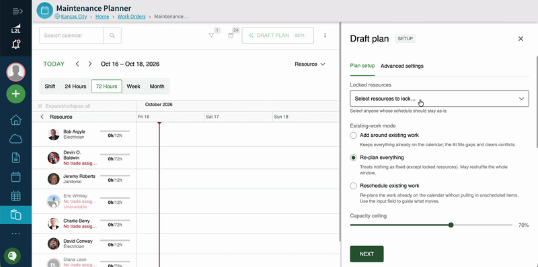538x267 pixels.
Task: Click the SETUP badge
Action: pyautogui.click(x=406, y=39)
